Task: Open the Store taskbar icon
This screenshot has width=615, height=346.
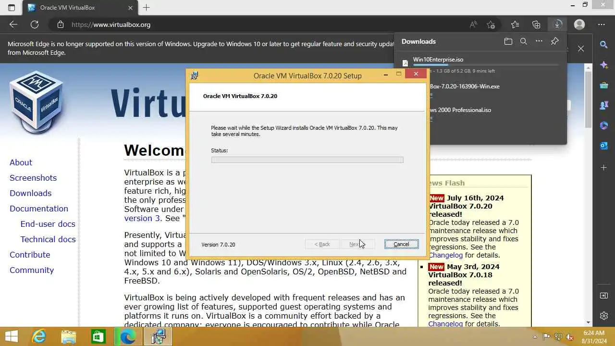Action: 98,336
